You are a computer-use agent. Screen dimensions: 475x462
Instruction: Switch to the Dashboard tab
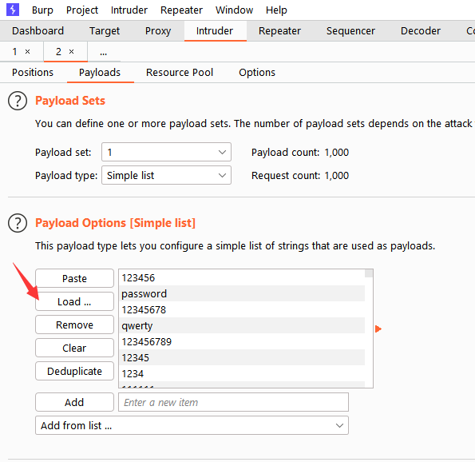tap(38, 31)
